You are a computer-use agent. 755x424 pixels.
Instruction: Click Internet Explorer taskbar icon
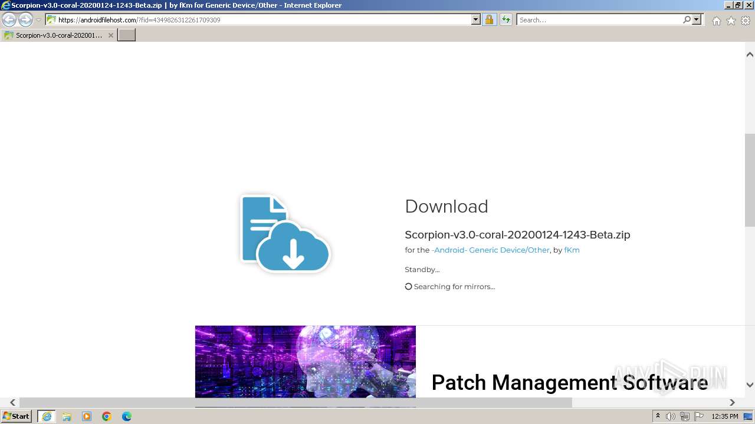tap(46, 416)
